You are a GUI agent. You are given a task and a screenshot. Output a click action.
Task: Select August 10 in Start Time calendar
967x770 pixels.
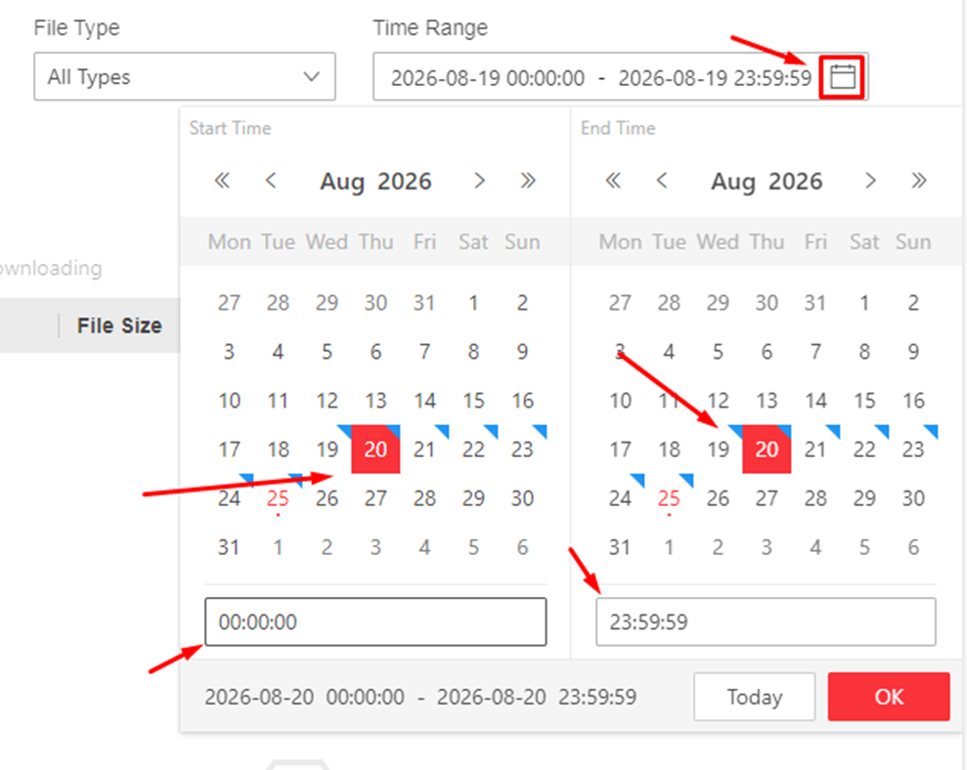(x=229, y=401)
